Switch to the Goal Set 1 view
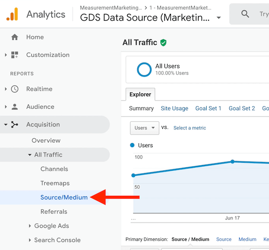269x250 pixels. 208,108
